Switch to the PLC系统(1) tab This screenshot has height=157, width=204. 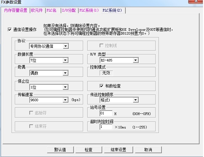(89, 10)
